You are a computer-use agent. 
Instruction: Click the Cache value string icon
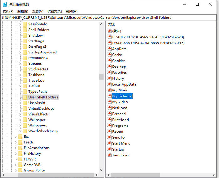pos(109,55)
